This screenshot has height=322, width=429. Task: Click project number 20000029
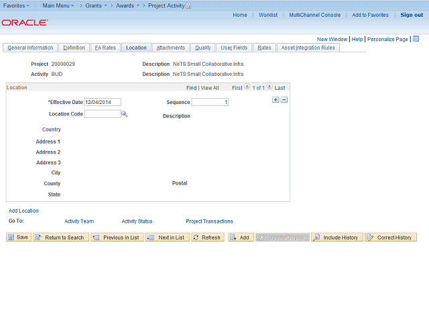point(63,64)
